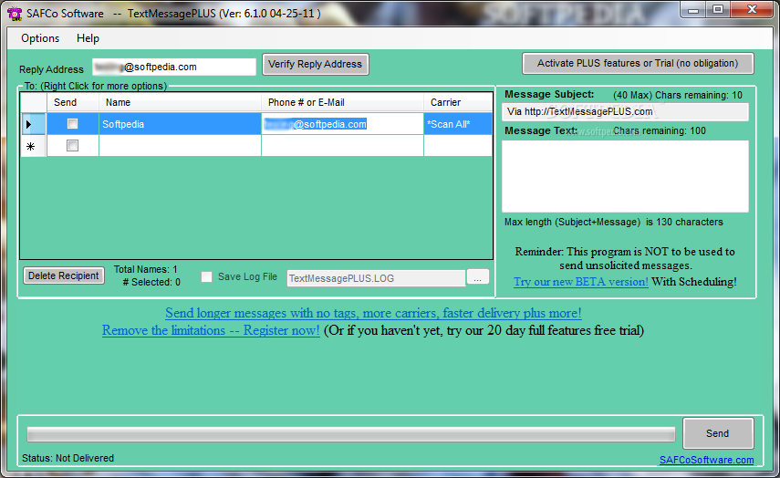The image size is (780, 478).
Task: Click Max length is 130 characters text
Action: (x=613, y=222)
